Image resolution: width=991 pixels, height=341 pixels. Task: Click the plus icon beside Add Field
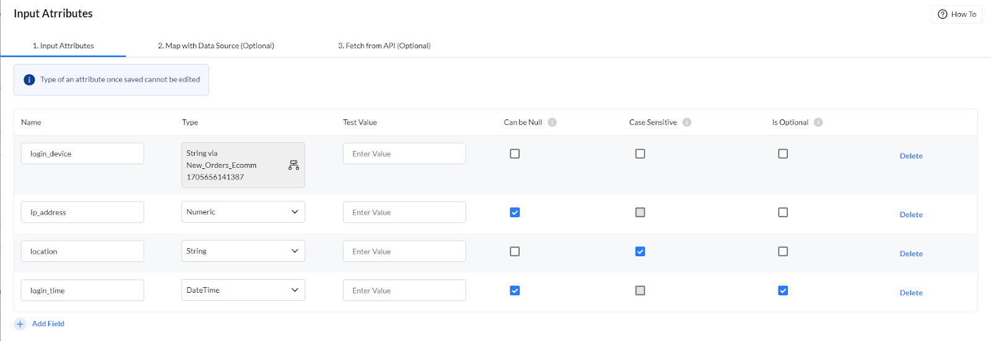[x=20, y=324]
